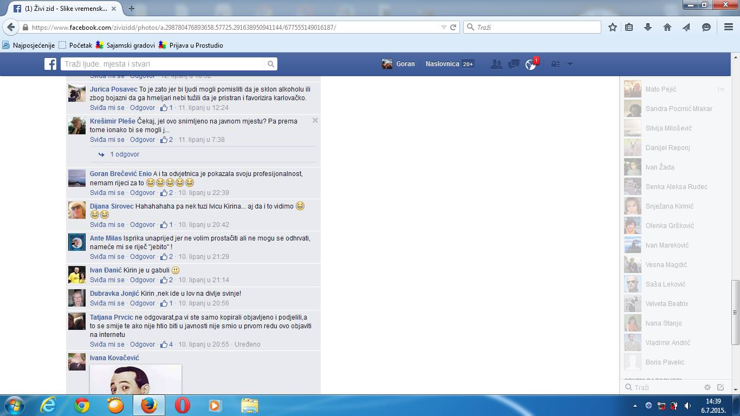The height and width of the screenshot is (416, 740).
Task: Open Windows Explorer folder in taskbar
Action: click(x=249, y=405)
